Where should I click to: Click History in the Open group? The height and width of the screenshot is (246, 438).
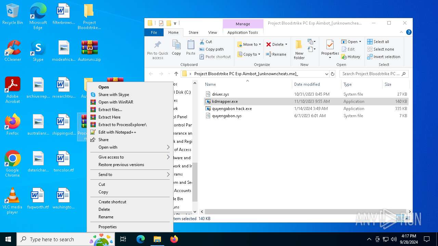[x=351, y=57]
